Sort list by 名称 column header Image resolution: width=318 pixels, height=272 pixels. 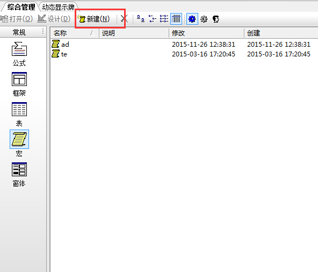[75, 33]
